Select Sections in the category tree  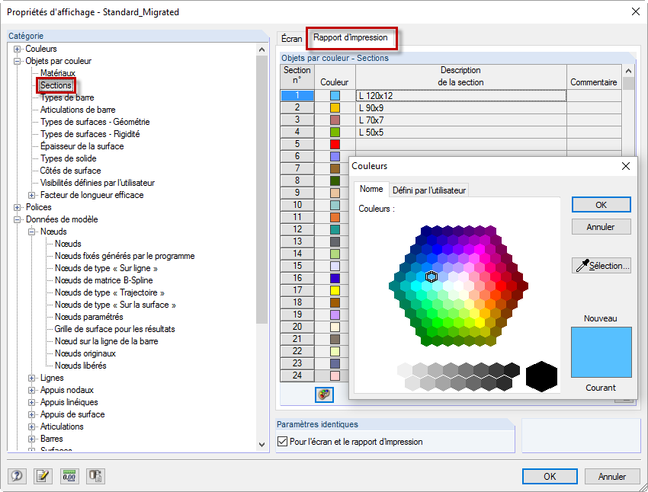click(56, 85)
